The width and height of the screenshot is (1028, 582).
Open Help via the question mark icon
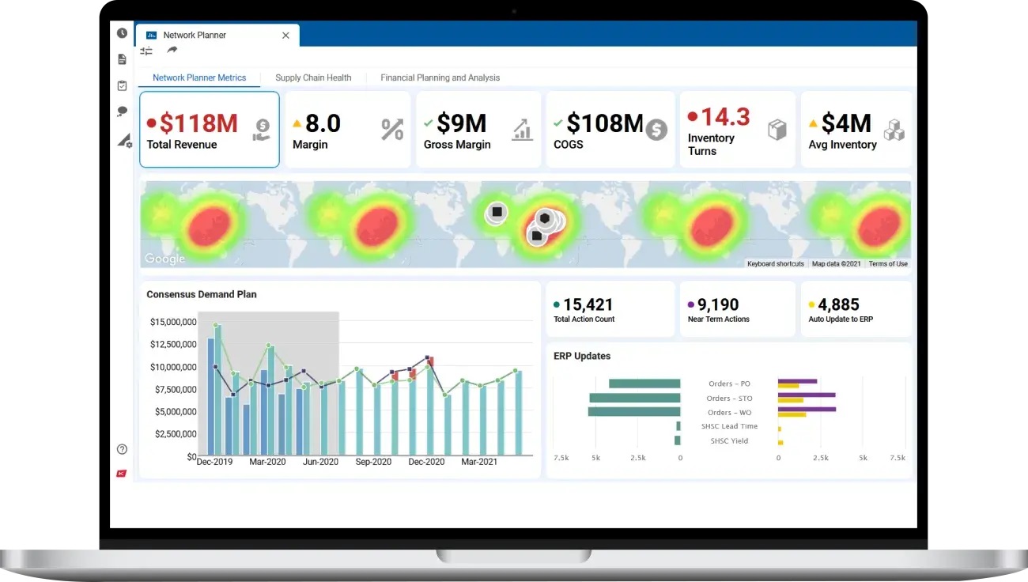122,448
